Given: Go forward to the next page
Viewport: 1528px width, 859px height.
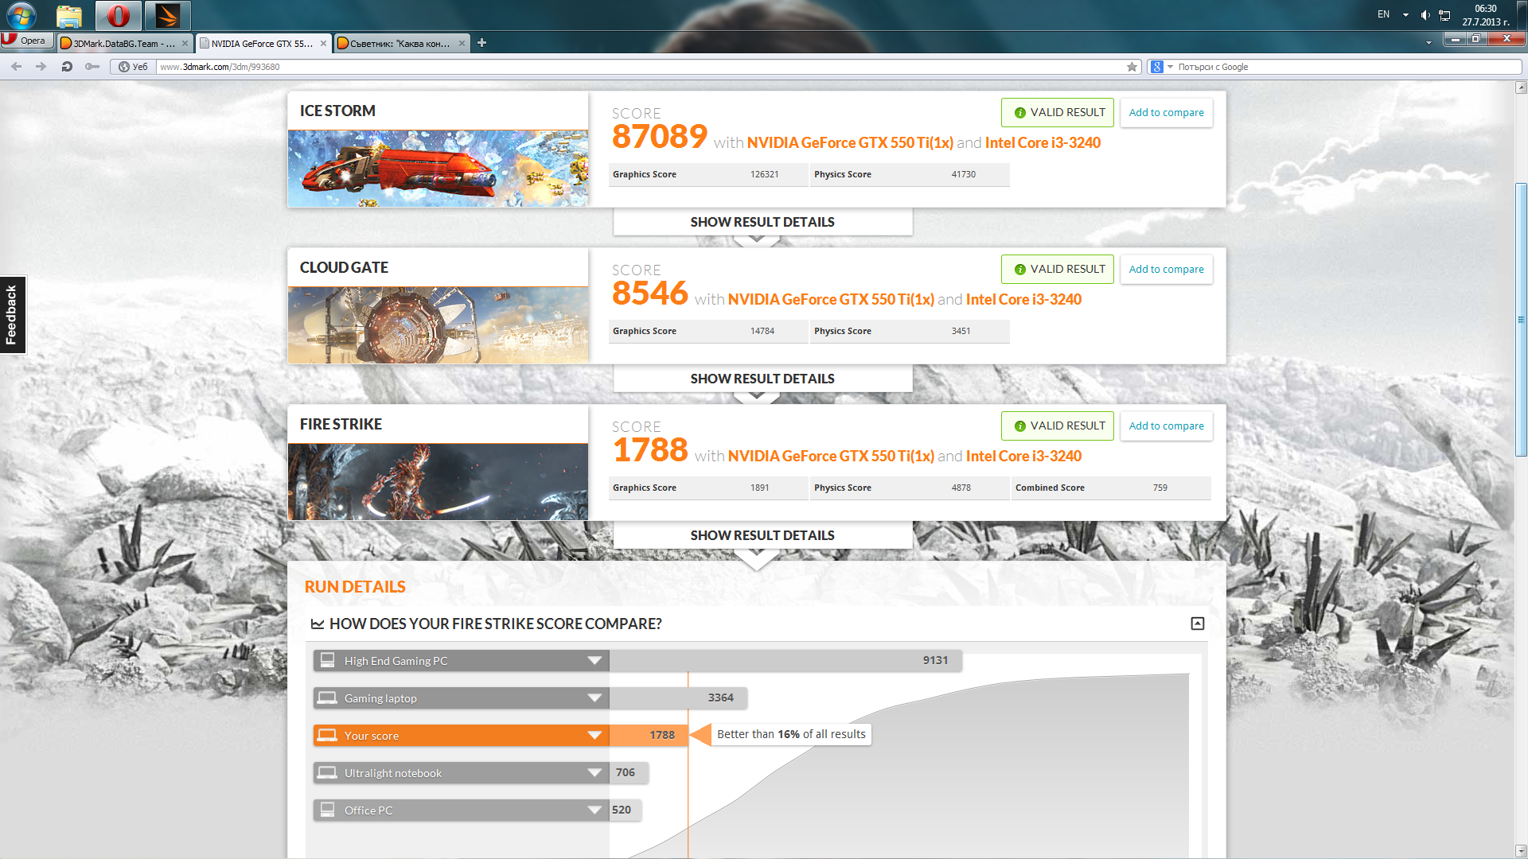Looking at the screenshot, I should [41, 67].
